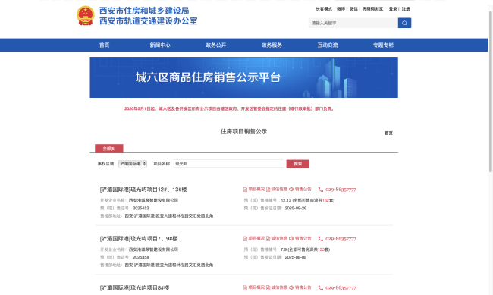Click the red 搜索 button

pyautogui.click(x=298, y=164)
